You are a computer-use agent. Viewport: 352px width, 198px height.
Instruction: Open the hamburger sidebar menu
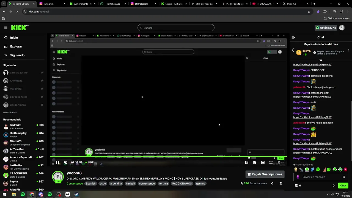[x=6, y=28]
